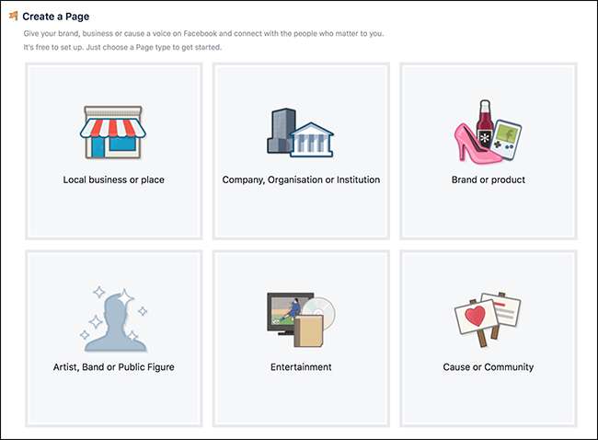Select the office buildings icon for Company
Image resolution: width=598 pixels, height=440 pixels.
coord(300,133)
